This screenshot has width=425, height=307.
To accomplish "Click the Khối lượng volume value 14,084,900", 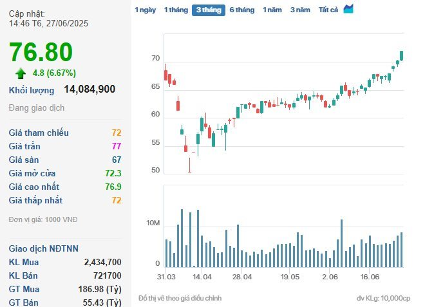I will pyautogui.click(x=90, y=89).
